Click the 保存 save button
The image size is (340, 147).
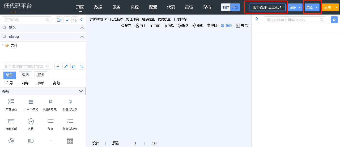pyautogui.click(x=292, y=7)
